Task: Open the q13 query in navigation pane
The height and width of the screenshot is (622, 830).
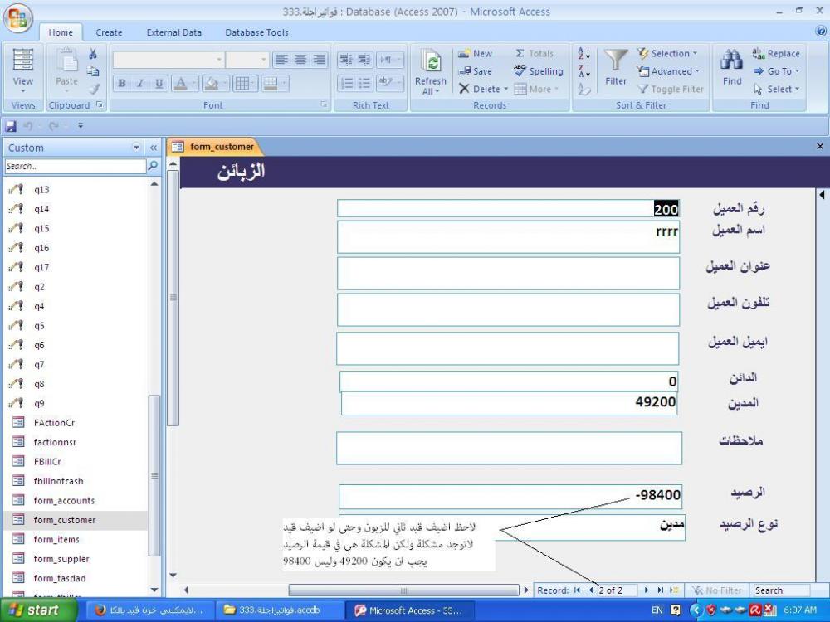Action: [41, 189]
